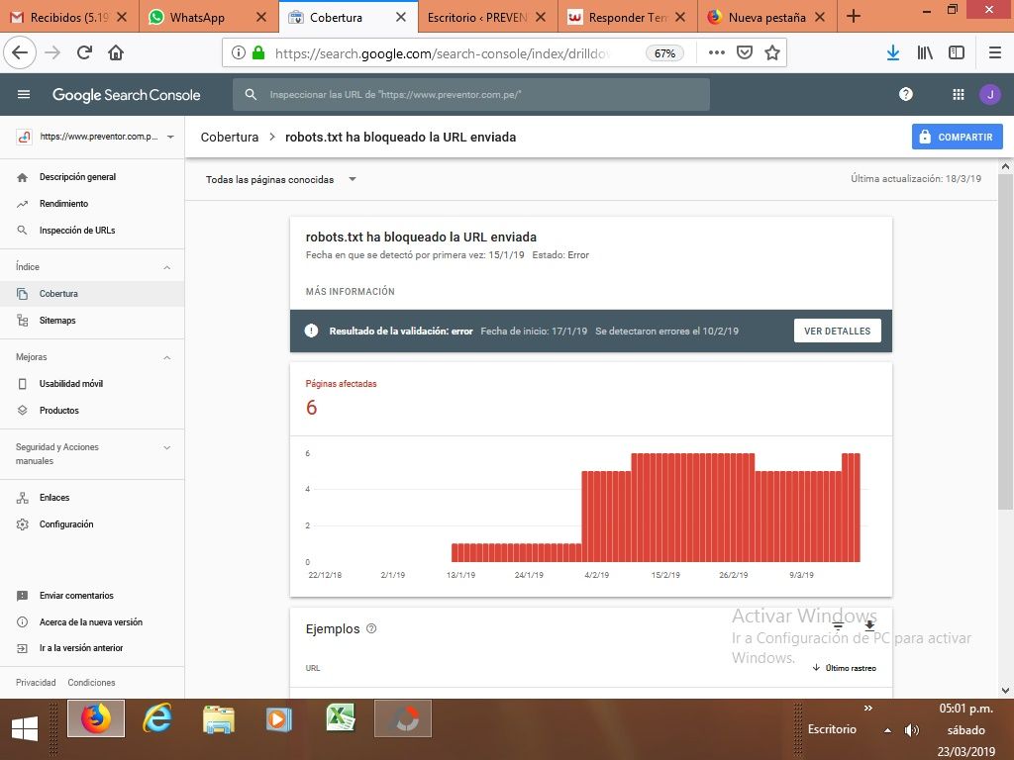1014x760 pixels.
Task: Bookmark this page with the star
Action: (772, 53)
